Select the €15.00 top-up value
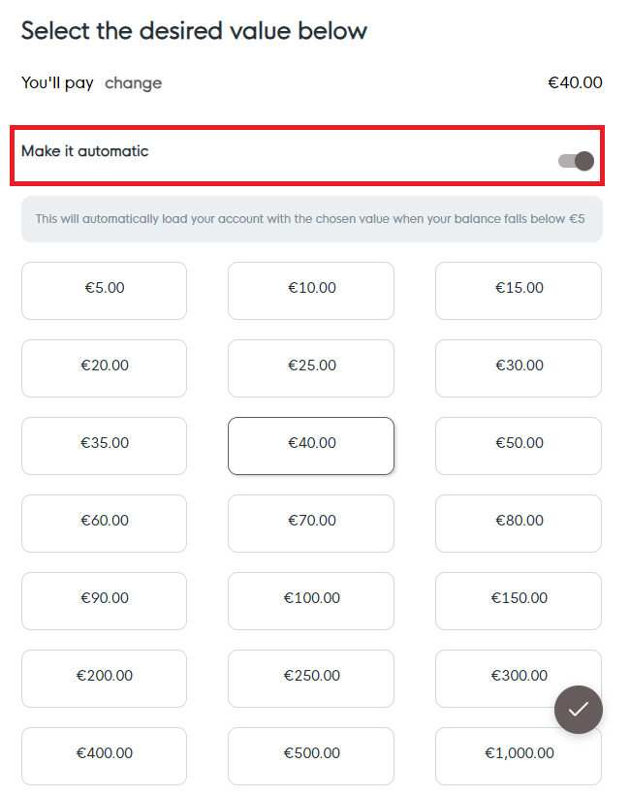The width and height of the screenshot is (630, 796). 518,291
